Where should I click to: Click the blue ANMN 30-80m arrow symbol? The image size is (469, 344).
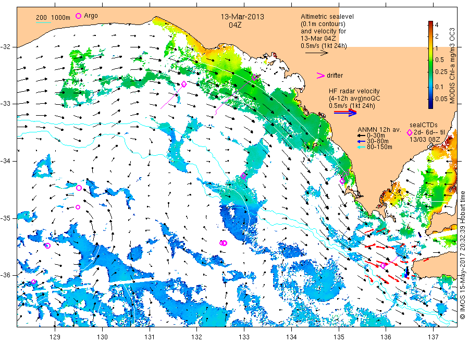point(361,141)
